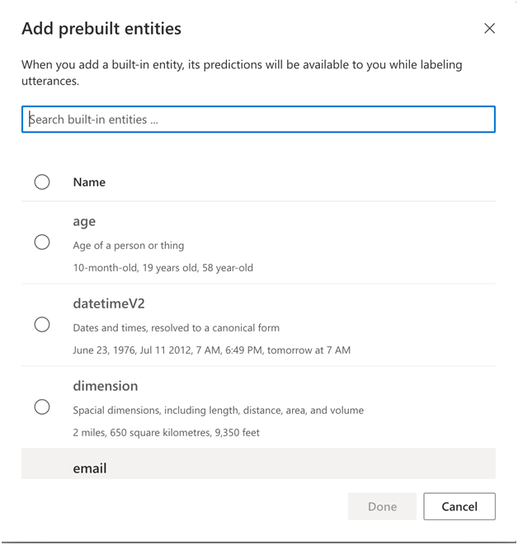Click the age entity name
This screenshot has height=545, width=518.
[84, 221]
